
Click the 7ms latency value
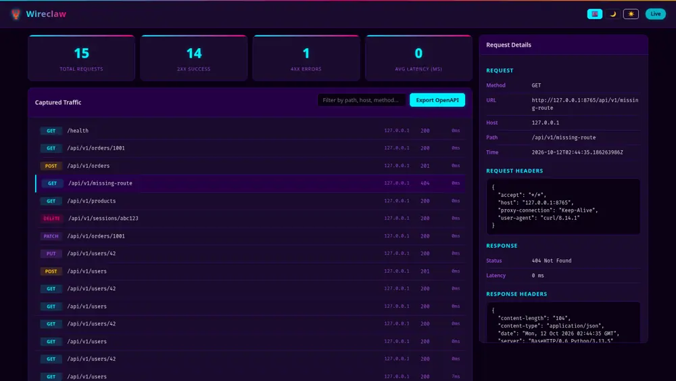click(x=456, y=377)
